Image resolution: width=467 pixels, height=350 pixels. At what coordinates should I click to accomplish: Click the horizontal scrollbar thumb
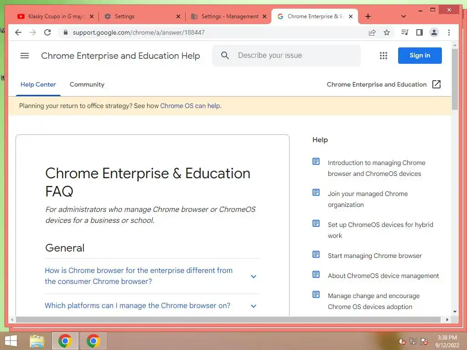click(228, 319)
